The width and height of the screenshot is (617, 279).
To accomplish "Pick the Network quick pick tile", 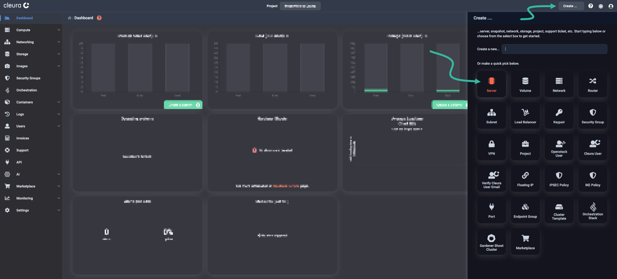I will pyautogui.click(x=559, y=84).
